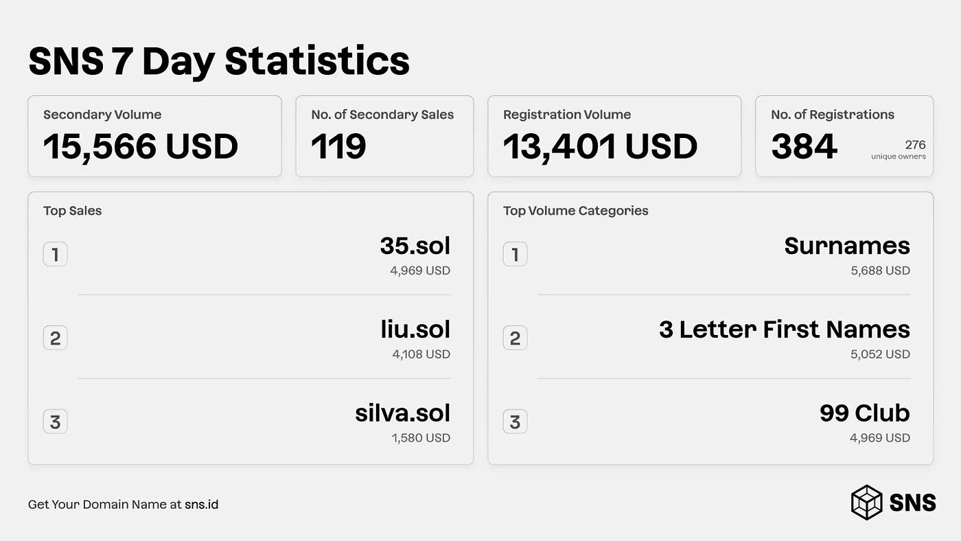Open the Surnames category
This screenshot has width=961, height=541.
point(847,255)
